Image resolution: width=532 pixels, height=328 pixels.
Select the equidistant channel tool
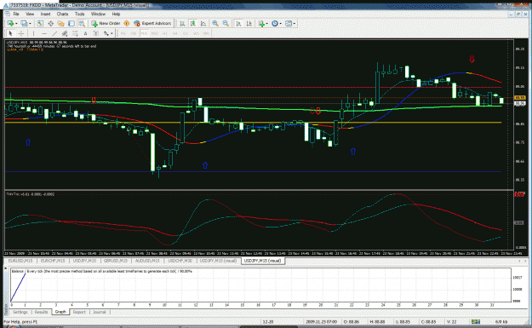point(65,33)
